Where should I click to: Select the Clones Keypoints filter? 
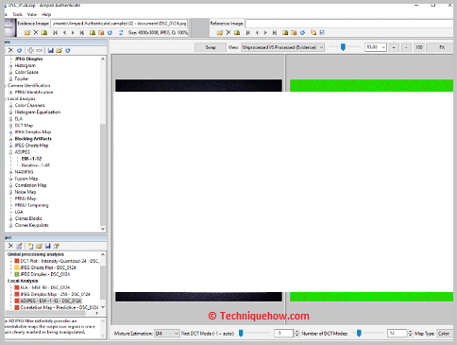point(31,225)
